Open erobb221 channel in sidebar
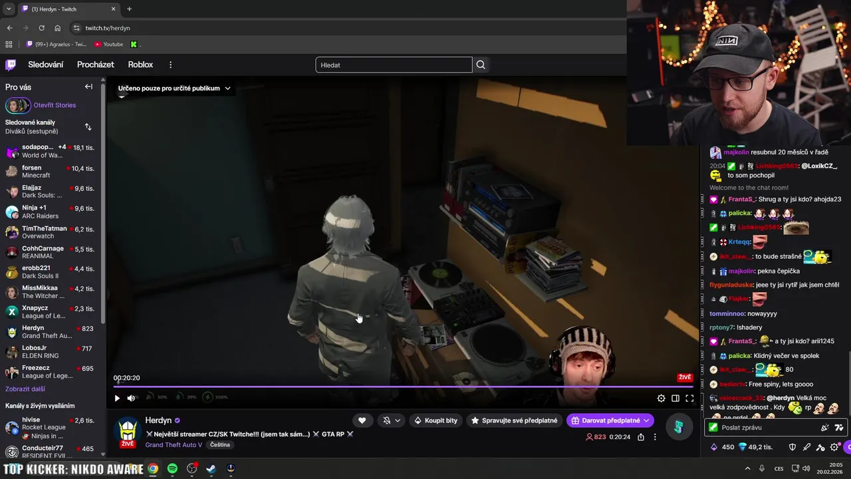 pos(50,272)
